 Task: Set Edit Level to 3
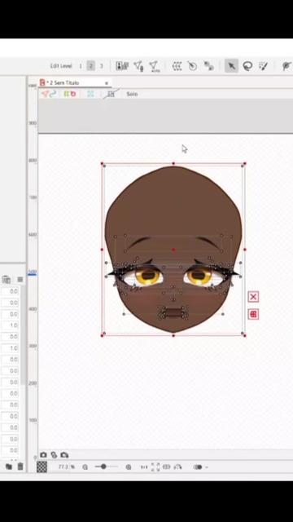102,66
